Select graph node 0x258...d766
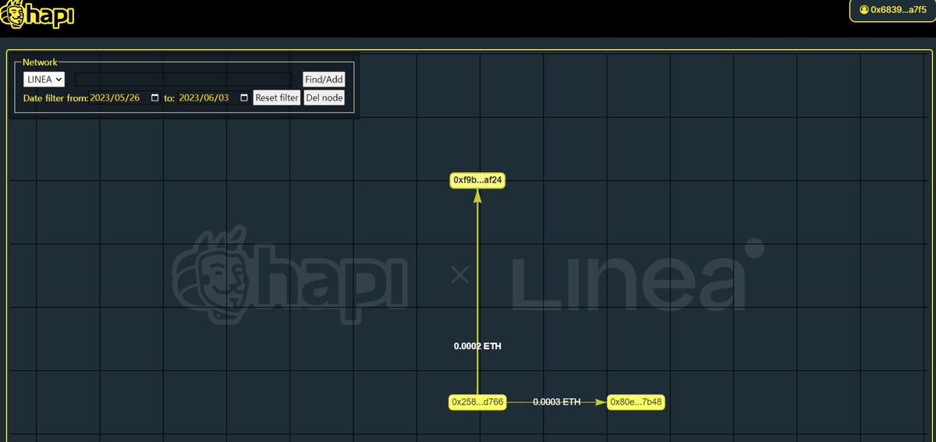936x442 pixels. pyautogui.click(x=477, y=402)
